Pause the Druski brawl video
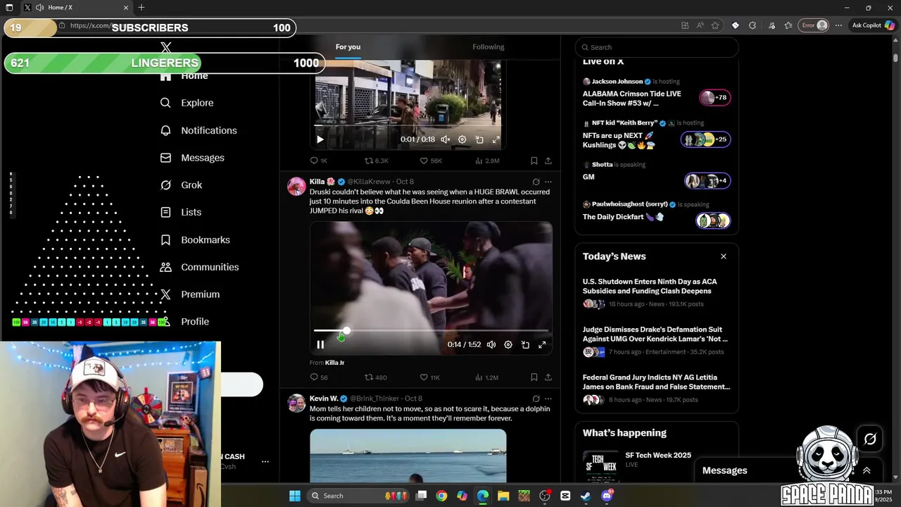 pyautogui.click(x=320, y=345)
